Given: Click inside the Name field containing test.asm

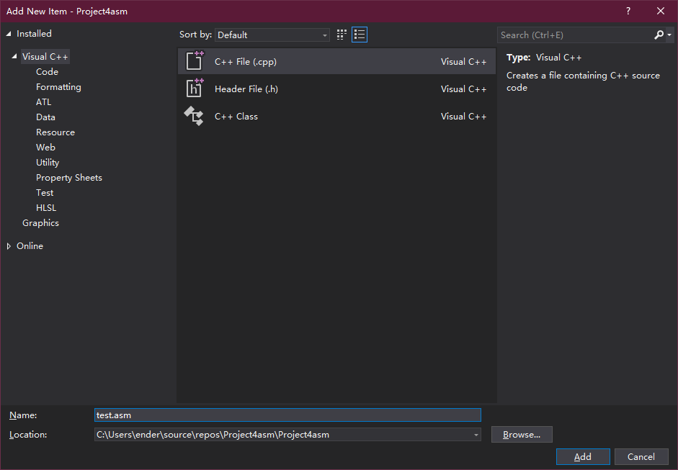Looking at the screenshot, I should click(287, 415).
